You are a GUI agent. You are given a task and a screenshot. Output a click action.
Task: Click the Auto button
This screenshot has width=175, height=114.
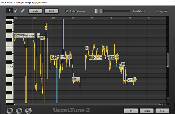point(36,11)
